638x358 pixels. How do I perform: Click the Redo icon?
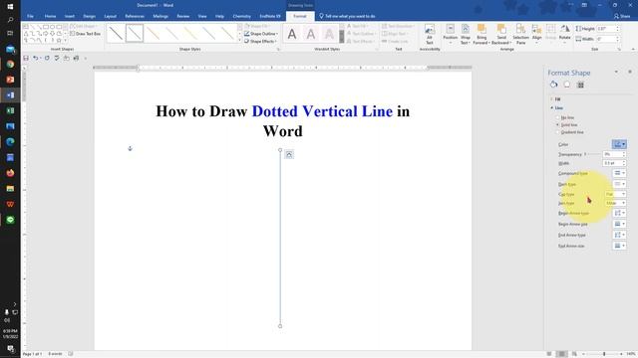click(47, 58)
